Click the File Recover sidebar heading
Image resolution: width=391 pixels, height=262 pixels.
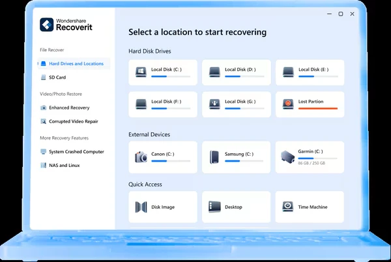52,50
